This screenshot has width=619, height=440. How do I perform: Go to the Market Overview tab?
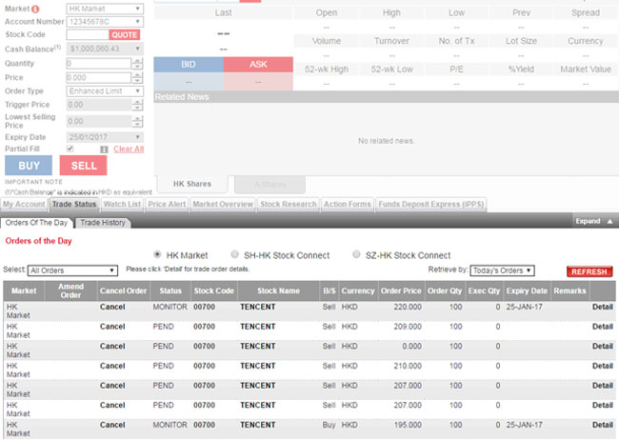click(x=223, y=204)
